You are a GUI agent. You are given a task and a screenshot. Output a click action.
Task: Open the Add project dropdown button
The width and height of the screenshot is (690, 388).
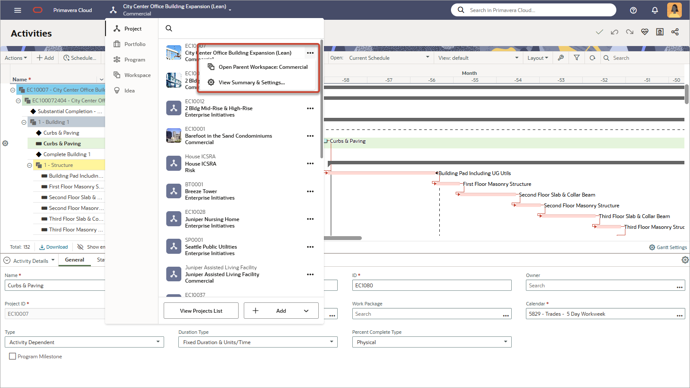click(281, 311)
